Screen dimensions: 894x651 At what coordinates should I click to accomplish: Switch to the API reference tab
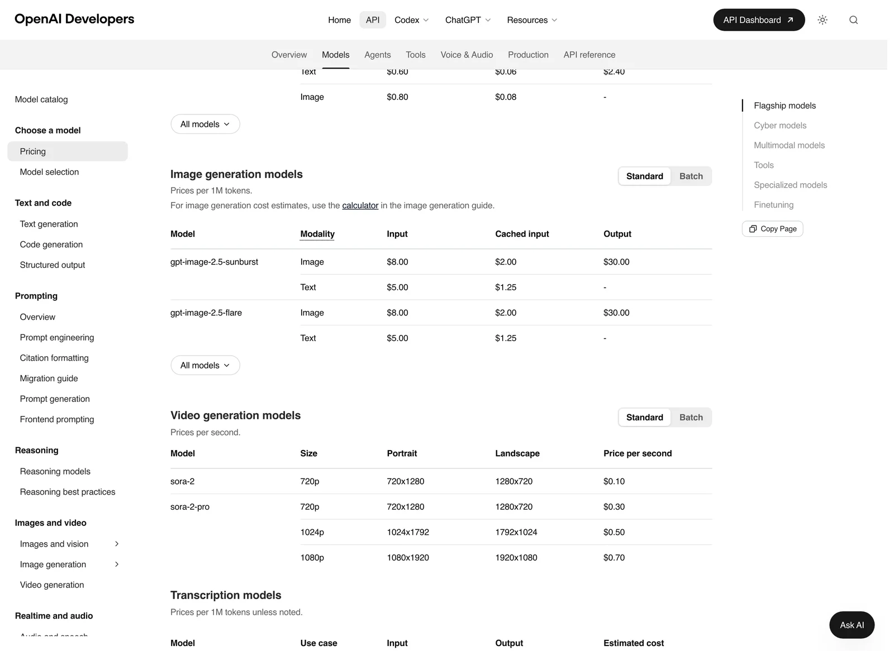pos(589,55)
